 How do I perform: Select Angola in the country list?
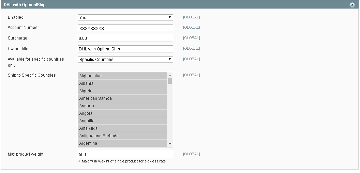pos(122,113)
